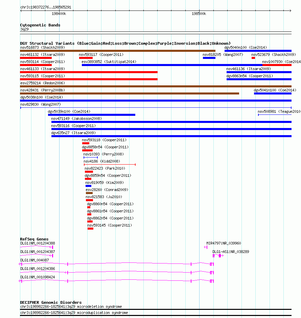Select dgv8862n54 (Cooper2011) label
Viewport: 301px width, 318px height.
pyautogui.click(x=110, y=218)
